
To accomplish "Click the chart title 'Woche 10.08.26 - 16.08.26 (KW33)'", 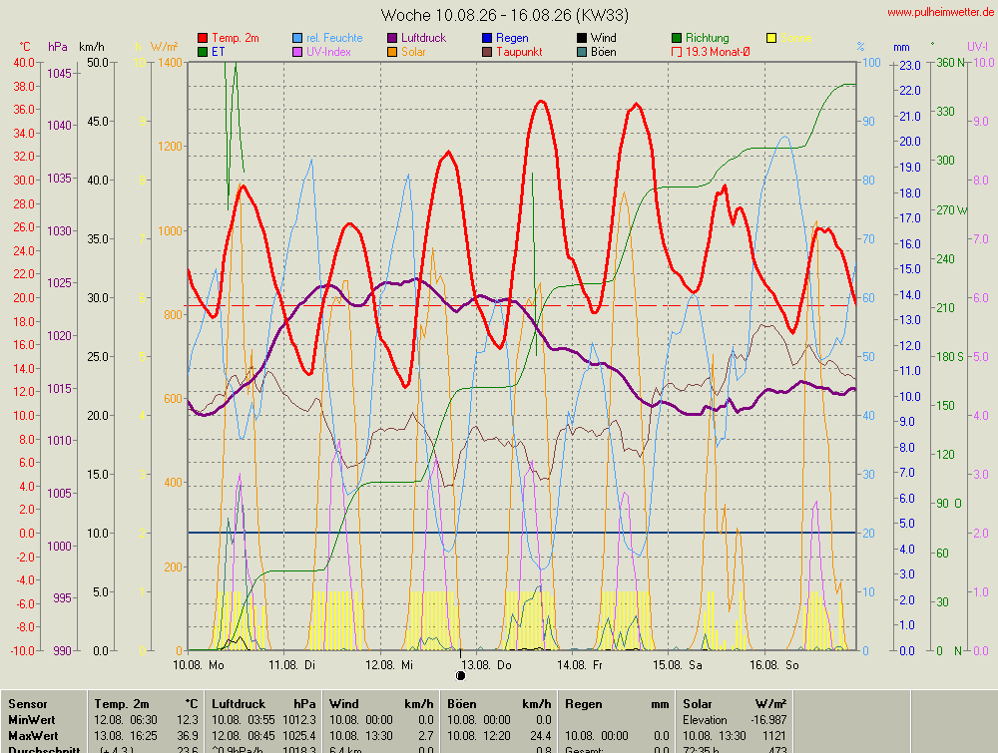I will pyautogui.click(x=505, y=15).
